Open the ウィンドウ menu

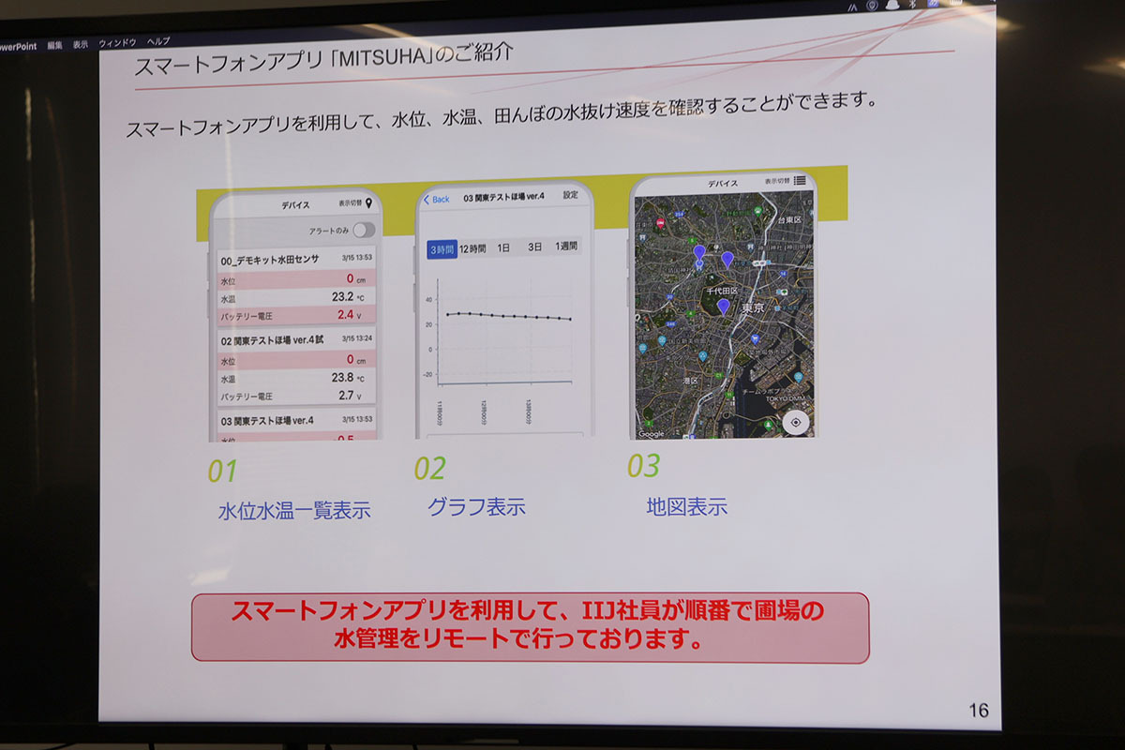[117, 42]
